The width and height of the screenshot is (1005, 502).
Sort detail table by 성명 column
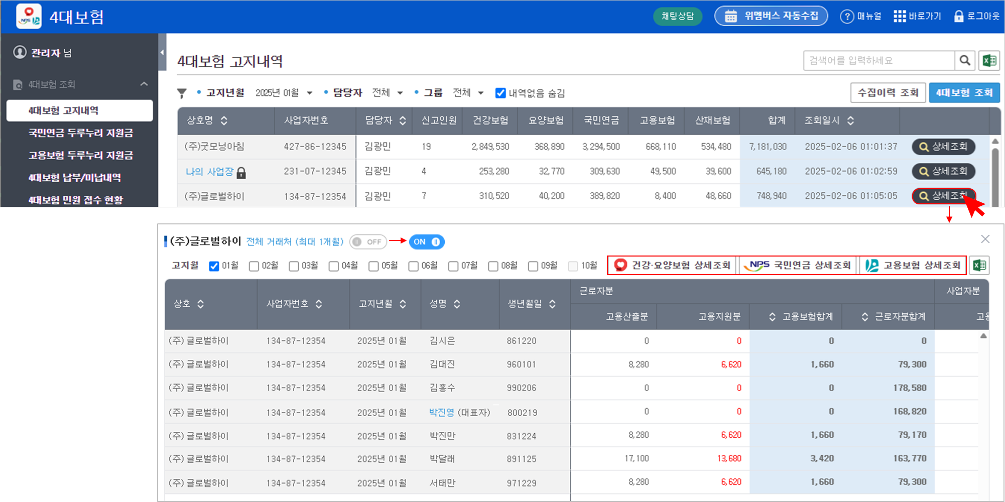coord(457,304)
